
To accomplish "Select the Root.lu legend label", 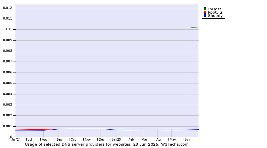I will coord(215,12).
